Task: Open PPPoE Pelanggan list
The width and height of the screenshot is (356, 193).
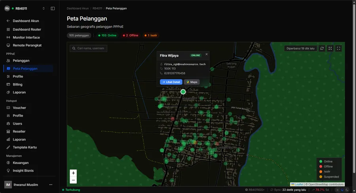Action: [x=28, y=61]
